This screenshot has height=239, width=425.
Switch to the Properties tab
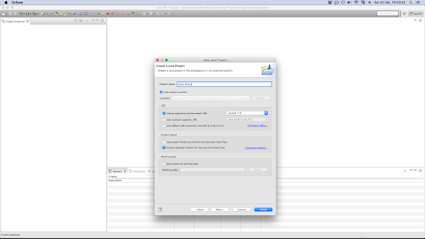(x=137, y=171)
